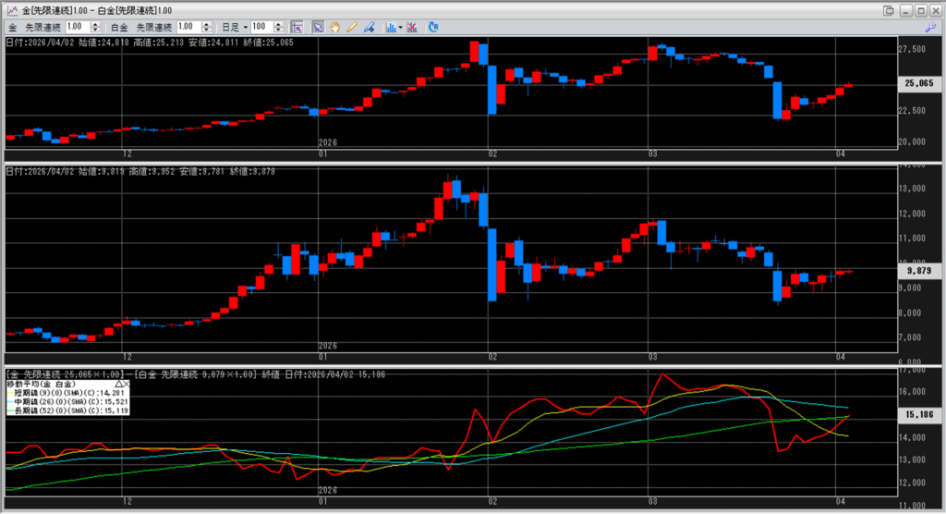Open the 日足 timeframe dropdown
946x514 pixels.
(x=235, y=27)
